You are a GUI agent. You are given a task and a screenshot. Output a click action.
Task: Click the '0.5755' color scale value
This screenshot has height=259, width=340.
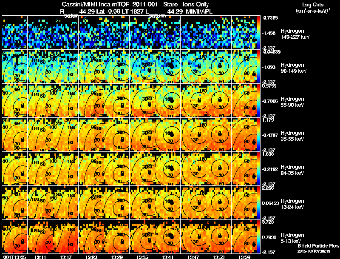point(269,86)
